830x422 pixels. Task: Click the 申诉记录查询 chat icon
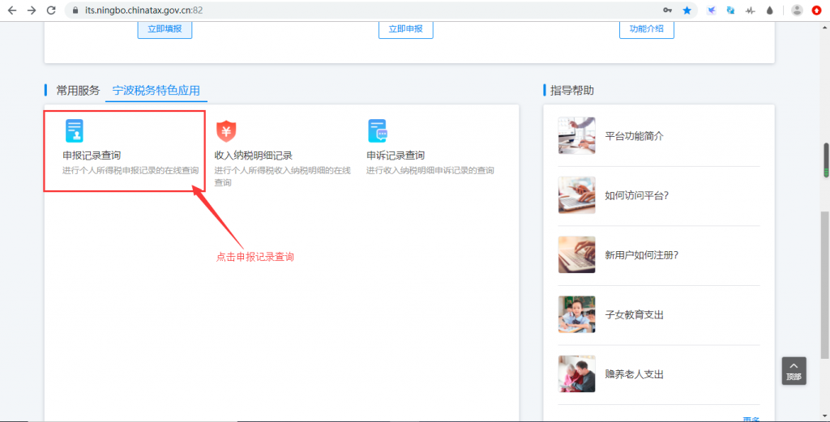[x=378, y=130]
